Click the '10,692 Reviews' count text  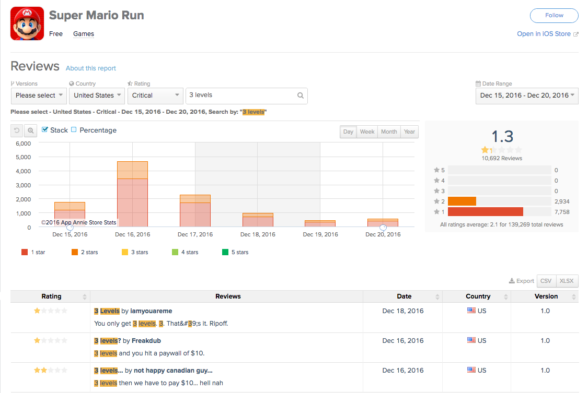coord(502,158)
